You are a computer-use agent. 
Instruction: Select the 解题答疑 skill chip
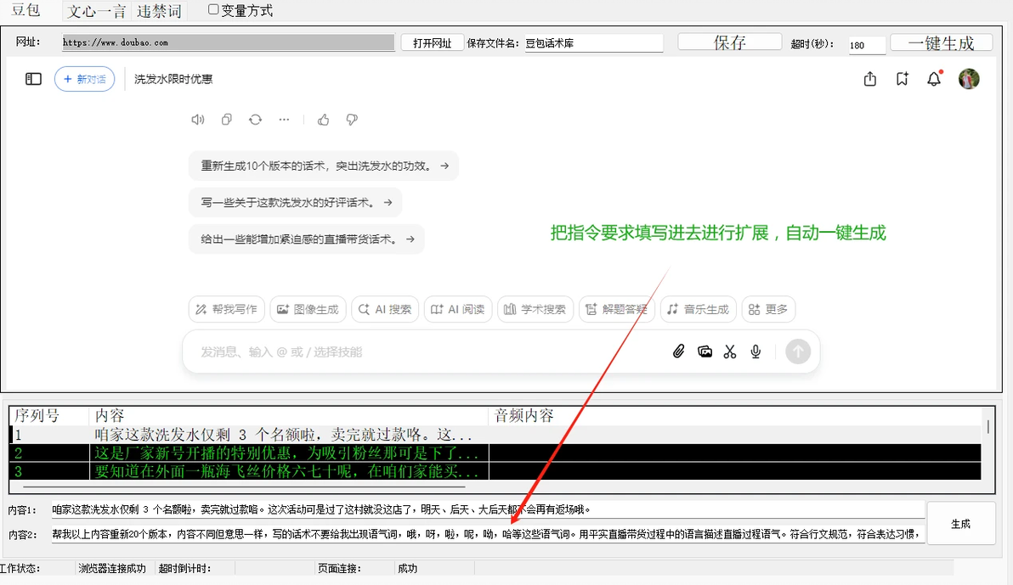point(616,309)
